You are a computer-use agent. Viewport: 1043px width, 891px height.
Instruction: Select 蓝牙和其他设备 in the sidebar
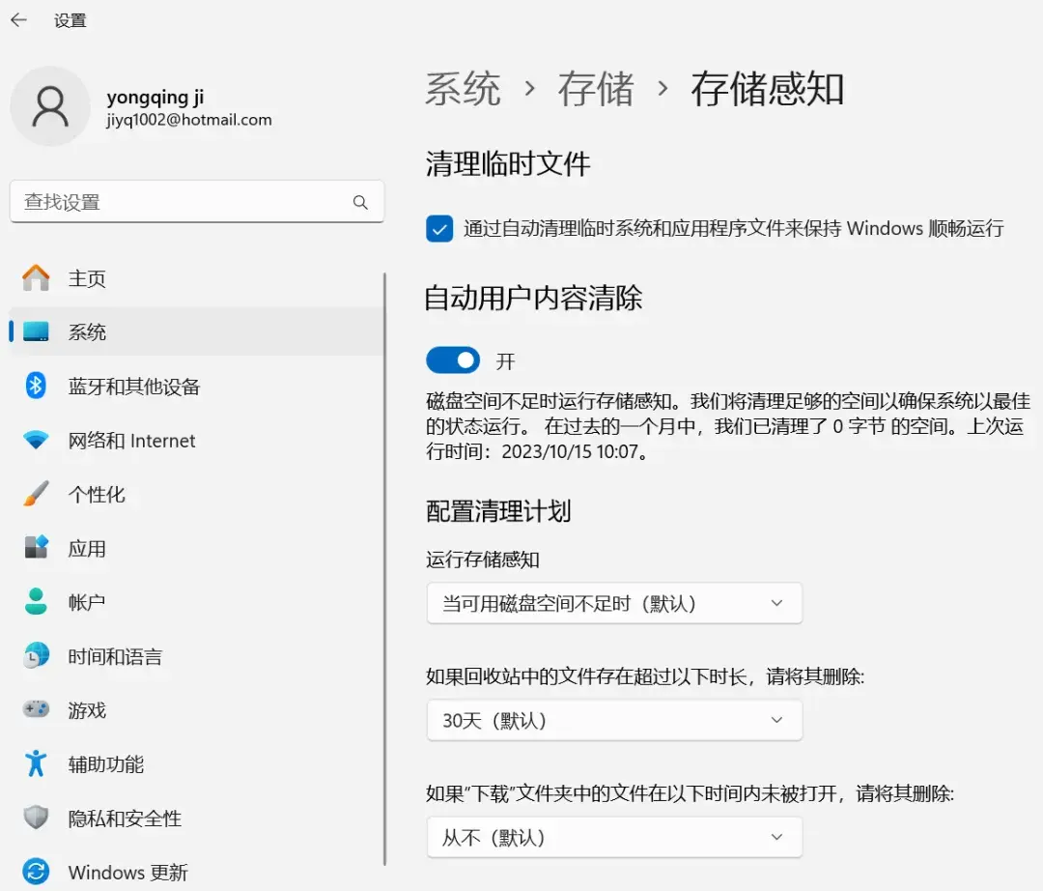pos(132,387)
